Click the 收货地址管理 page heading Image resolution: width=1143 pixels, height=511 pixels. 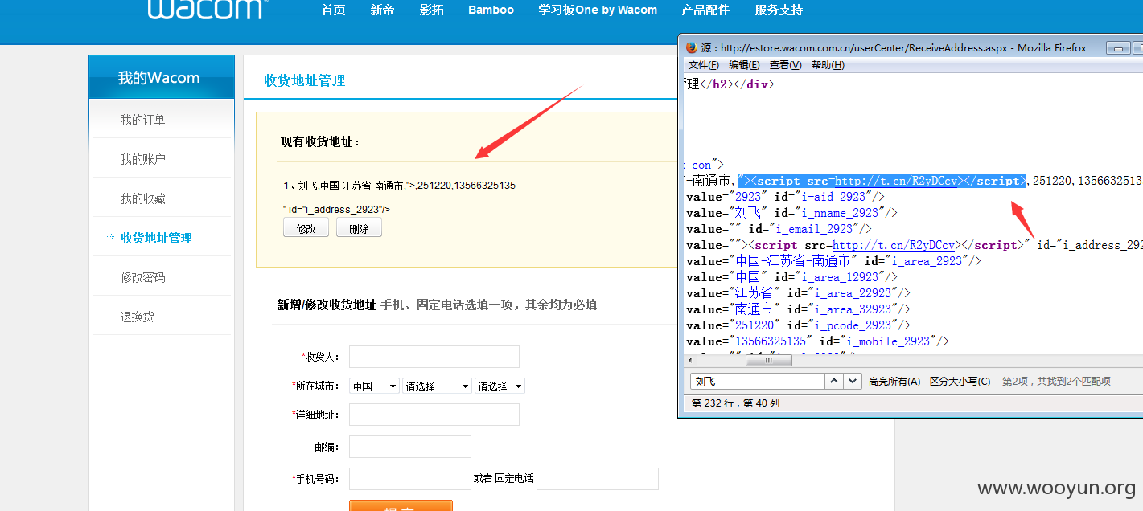pos(305,80)
